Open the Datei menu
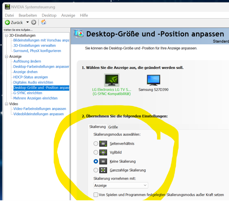Screen dimensions: 229x216 [x=9, y=15]
